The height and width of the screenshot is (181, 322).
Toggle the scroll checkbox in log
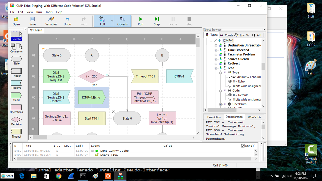243,146
